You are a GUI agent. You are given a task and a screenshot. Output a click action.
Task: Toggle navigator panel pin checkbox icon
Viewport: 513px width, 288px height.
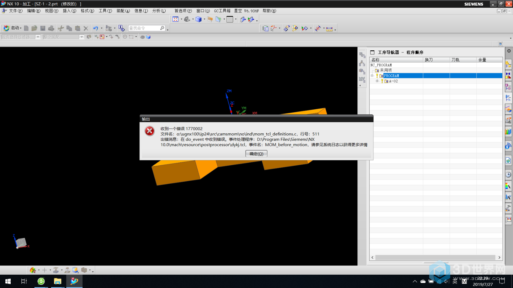tap(372, 52)
